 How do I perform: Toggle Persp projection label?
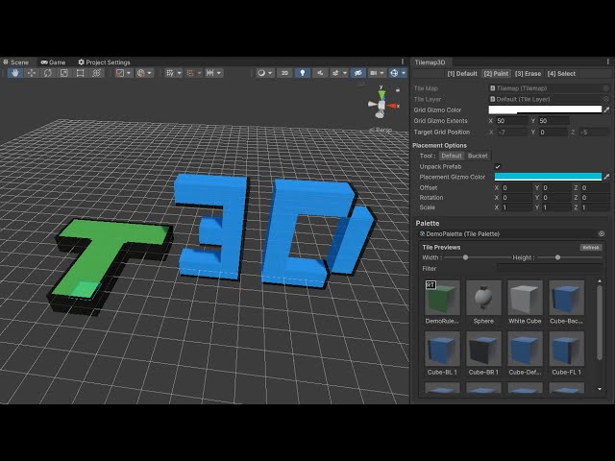click(x=381, y=130)
